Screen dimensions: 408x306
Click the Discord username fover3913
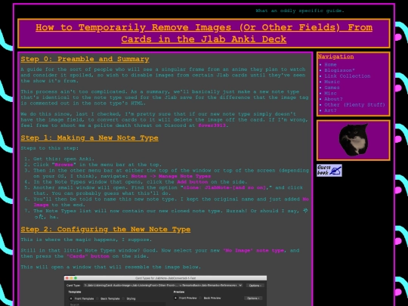[212, 125]
